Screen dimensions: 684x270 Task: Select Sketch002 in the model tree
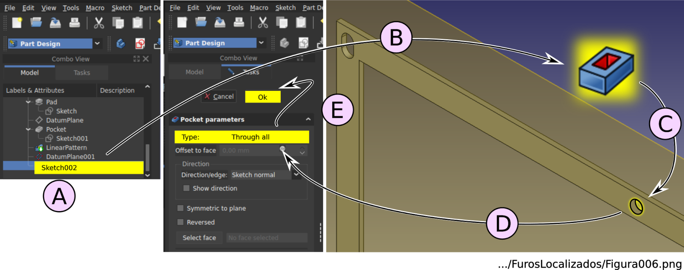pos(89,168)
